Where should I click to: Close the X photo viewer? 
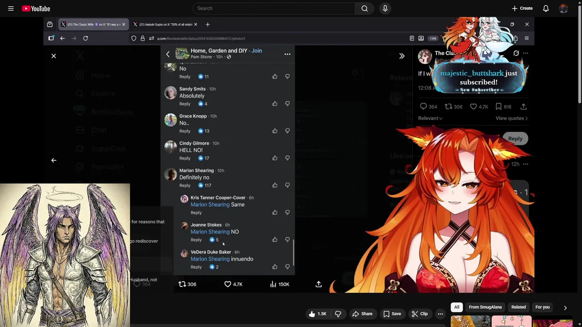coord(54,56)
